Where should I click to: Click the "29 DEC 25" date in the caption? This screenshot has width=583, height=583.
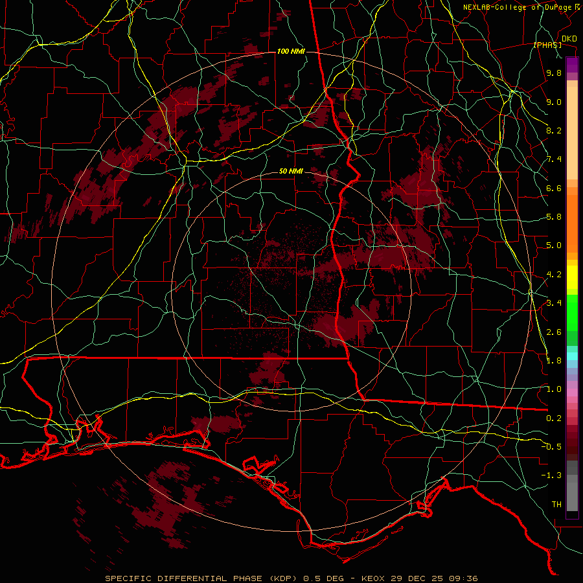tap(417, 578)
